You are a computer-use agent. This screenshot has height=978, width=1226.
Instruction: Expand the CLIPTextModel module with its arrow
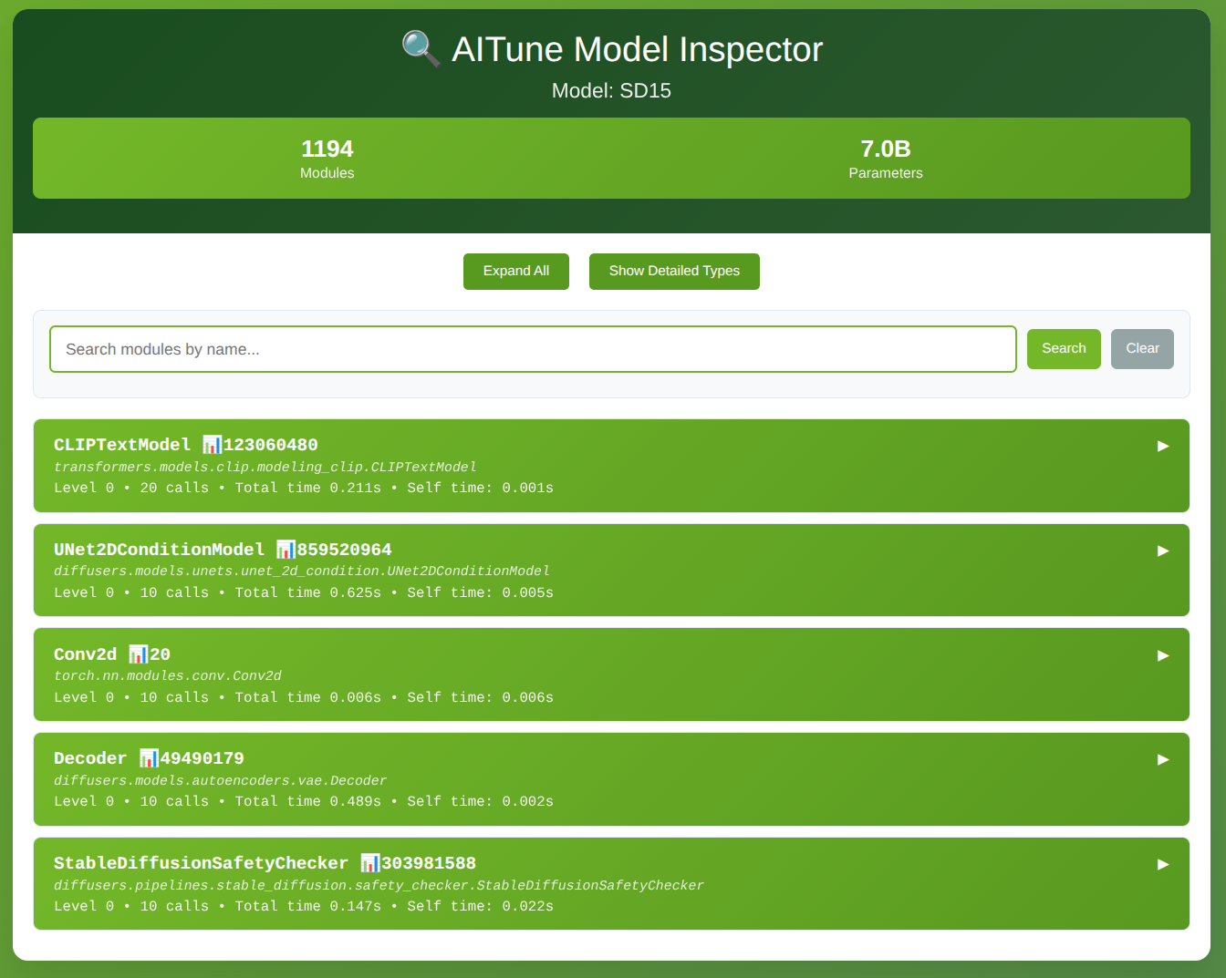1162,446
